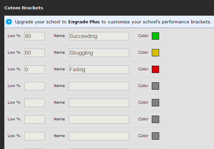Focus the Failing name field
214x149 pixels.
point(99,70)
